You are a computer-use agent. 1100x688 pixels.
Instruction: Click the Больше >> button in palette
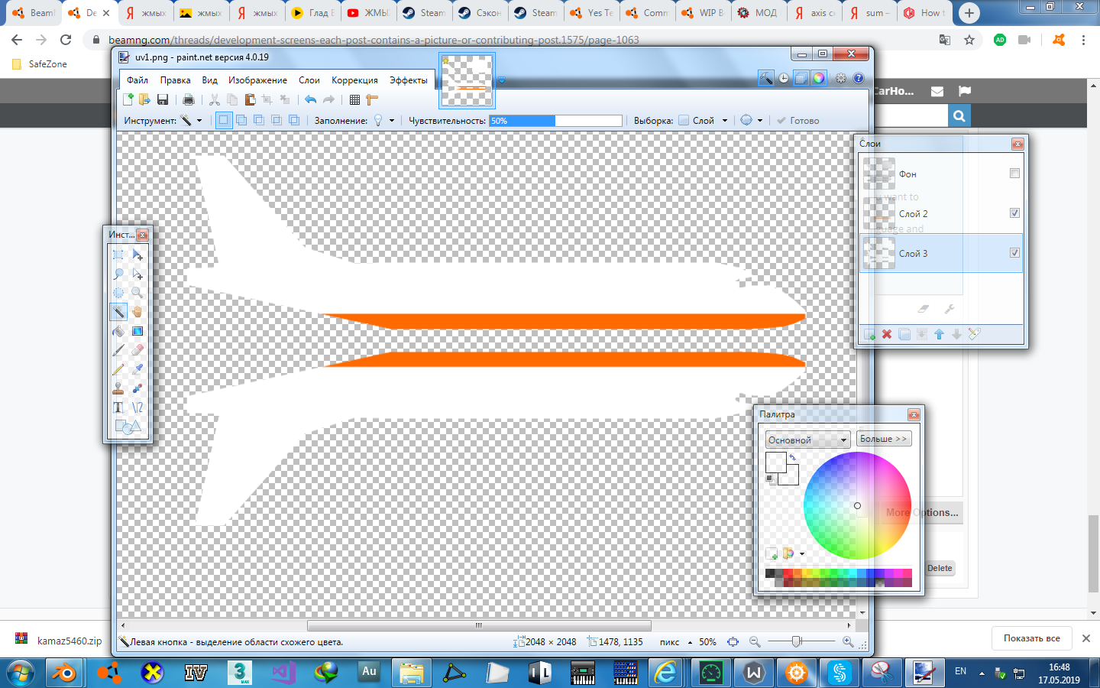click(884, 440)
